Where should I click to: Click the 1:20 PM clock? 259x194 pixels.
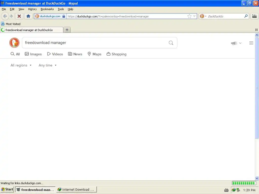click(249, 190)
